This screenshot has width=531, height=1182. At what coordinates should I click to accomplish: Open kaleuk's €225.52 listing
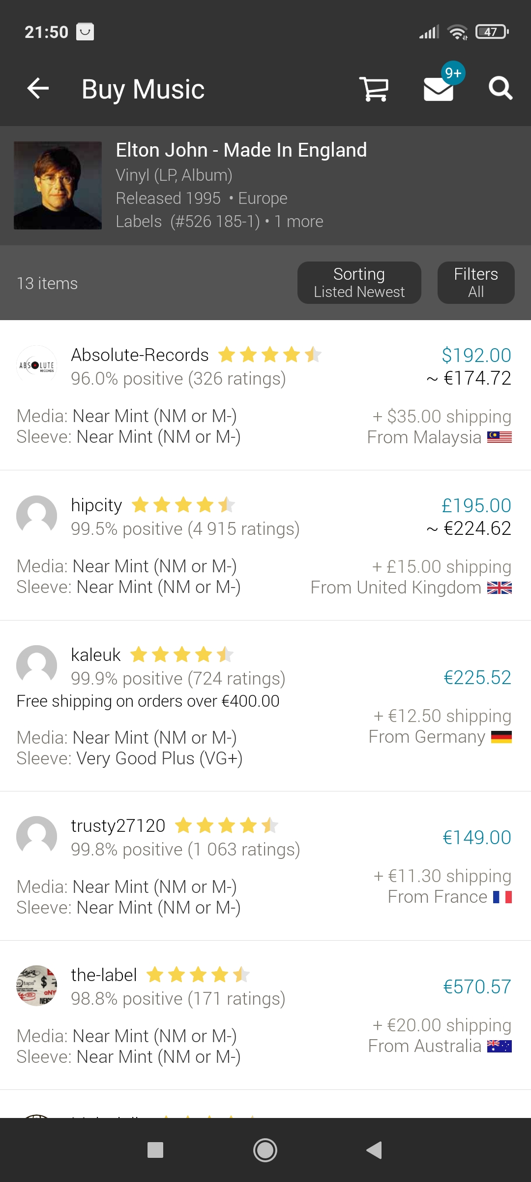[x=477, y=678]
